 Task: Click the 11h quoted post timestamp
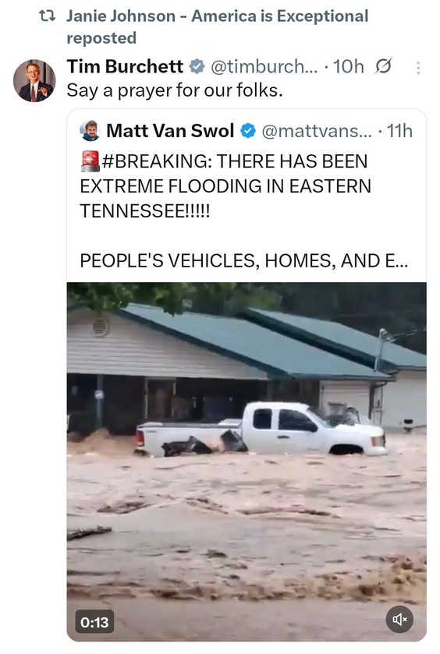399,132
